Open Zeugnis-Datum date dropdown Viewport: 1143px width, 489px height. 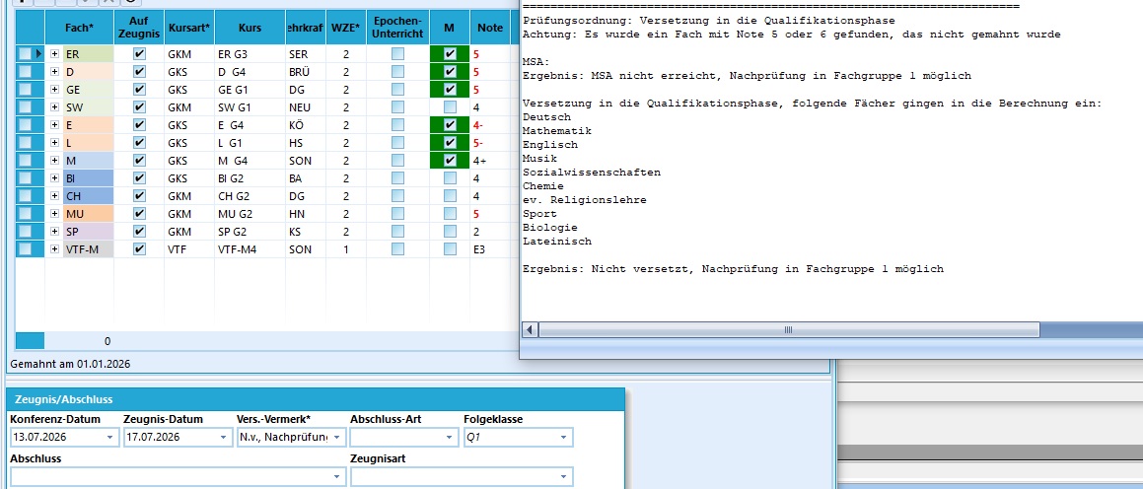[224, 438]
